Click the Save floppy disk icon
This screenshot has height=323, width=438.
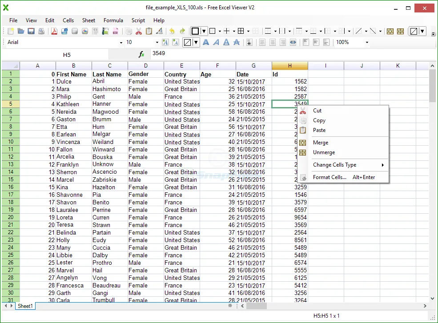tap(31, 31)
